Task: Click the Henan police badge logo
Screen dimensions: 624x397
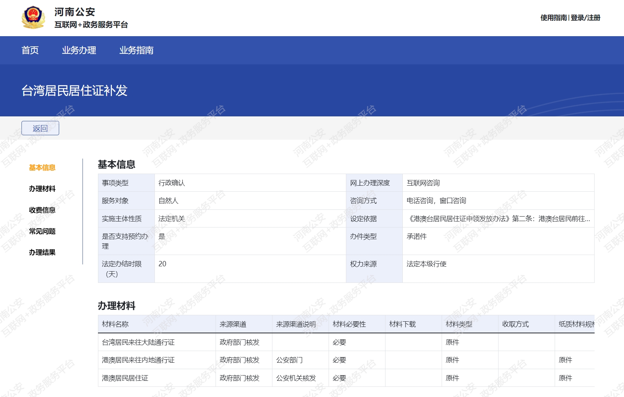Action: [33, 18]
